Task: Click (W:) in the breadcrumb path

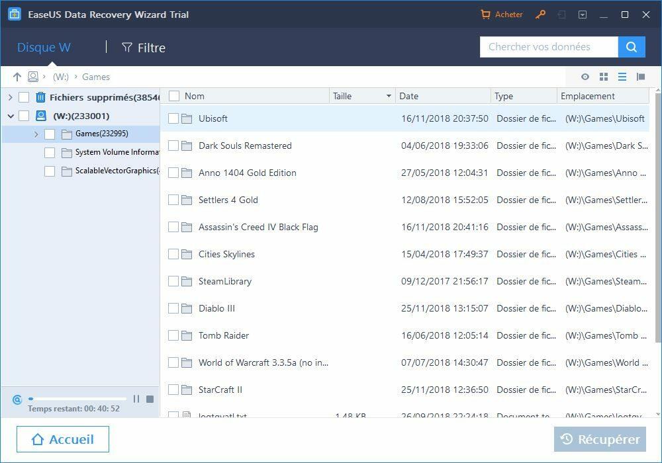Action: point(61,77)
